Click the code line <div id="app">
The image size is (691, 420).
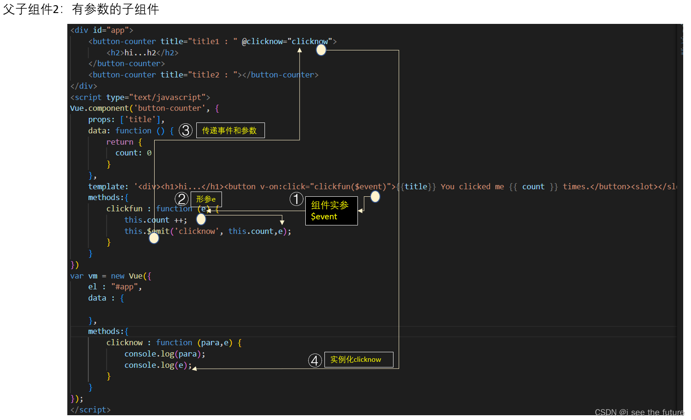pos(102,30)
